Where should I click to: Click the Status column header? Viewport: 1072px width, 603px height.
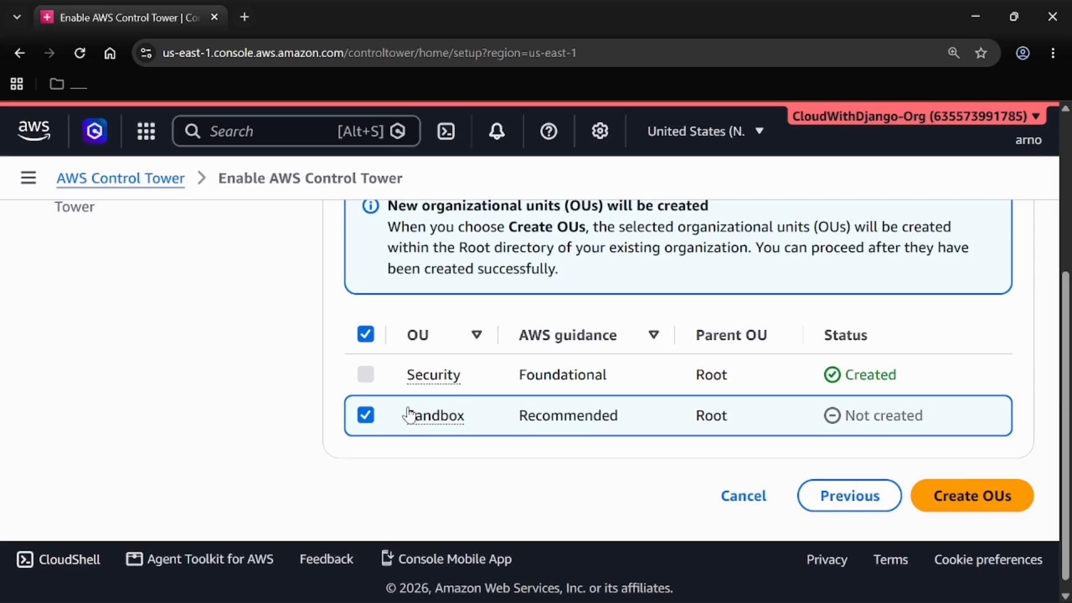(x=846, y=335)
